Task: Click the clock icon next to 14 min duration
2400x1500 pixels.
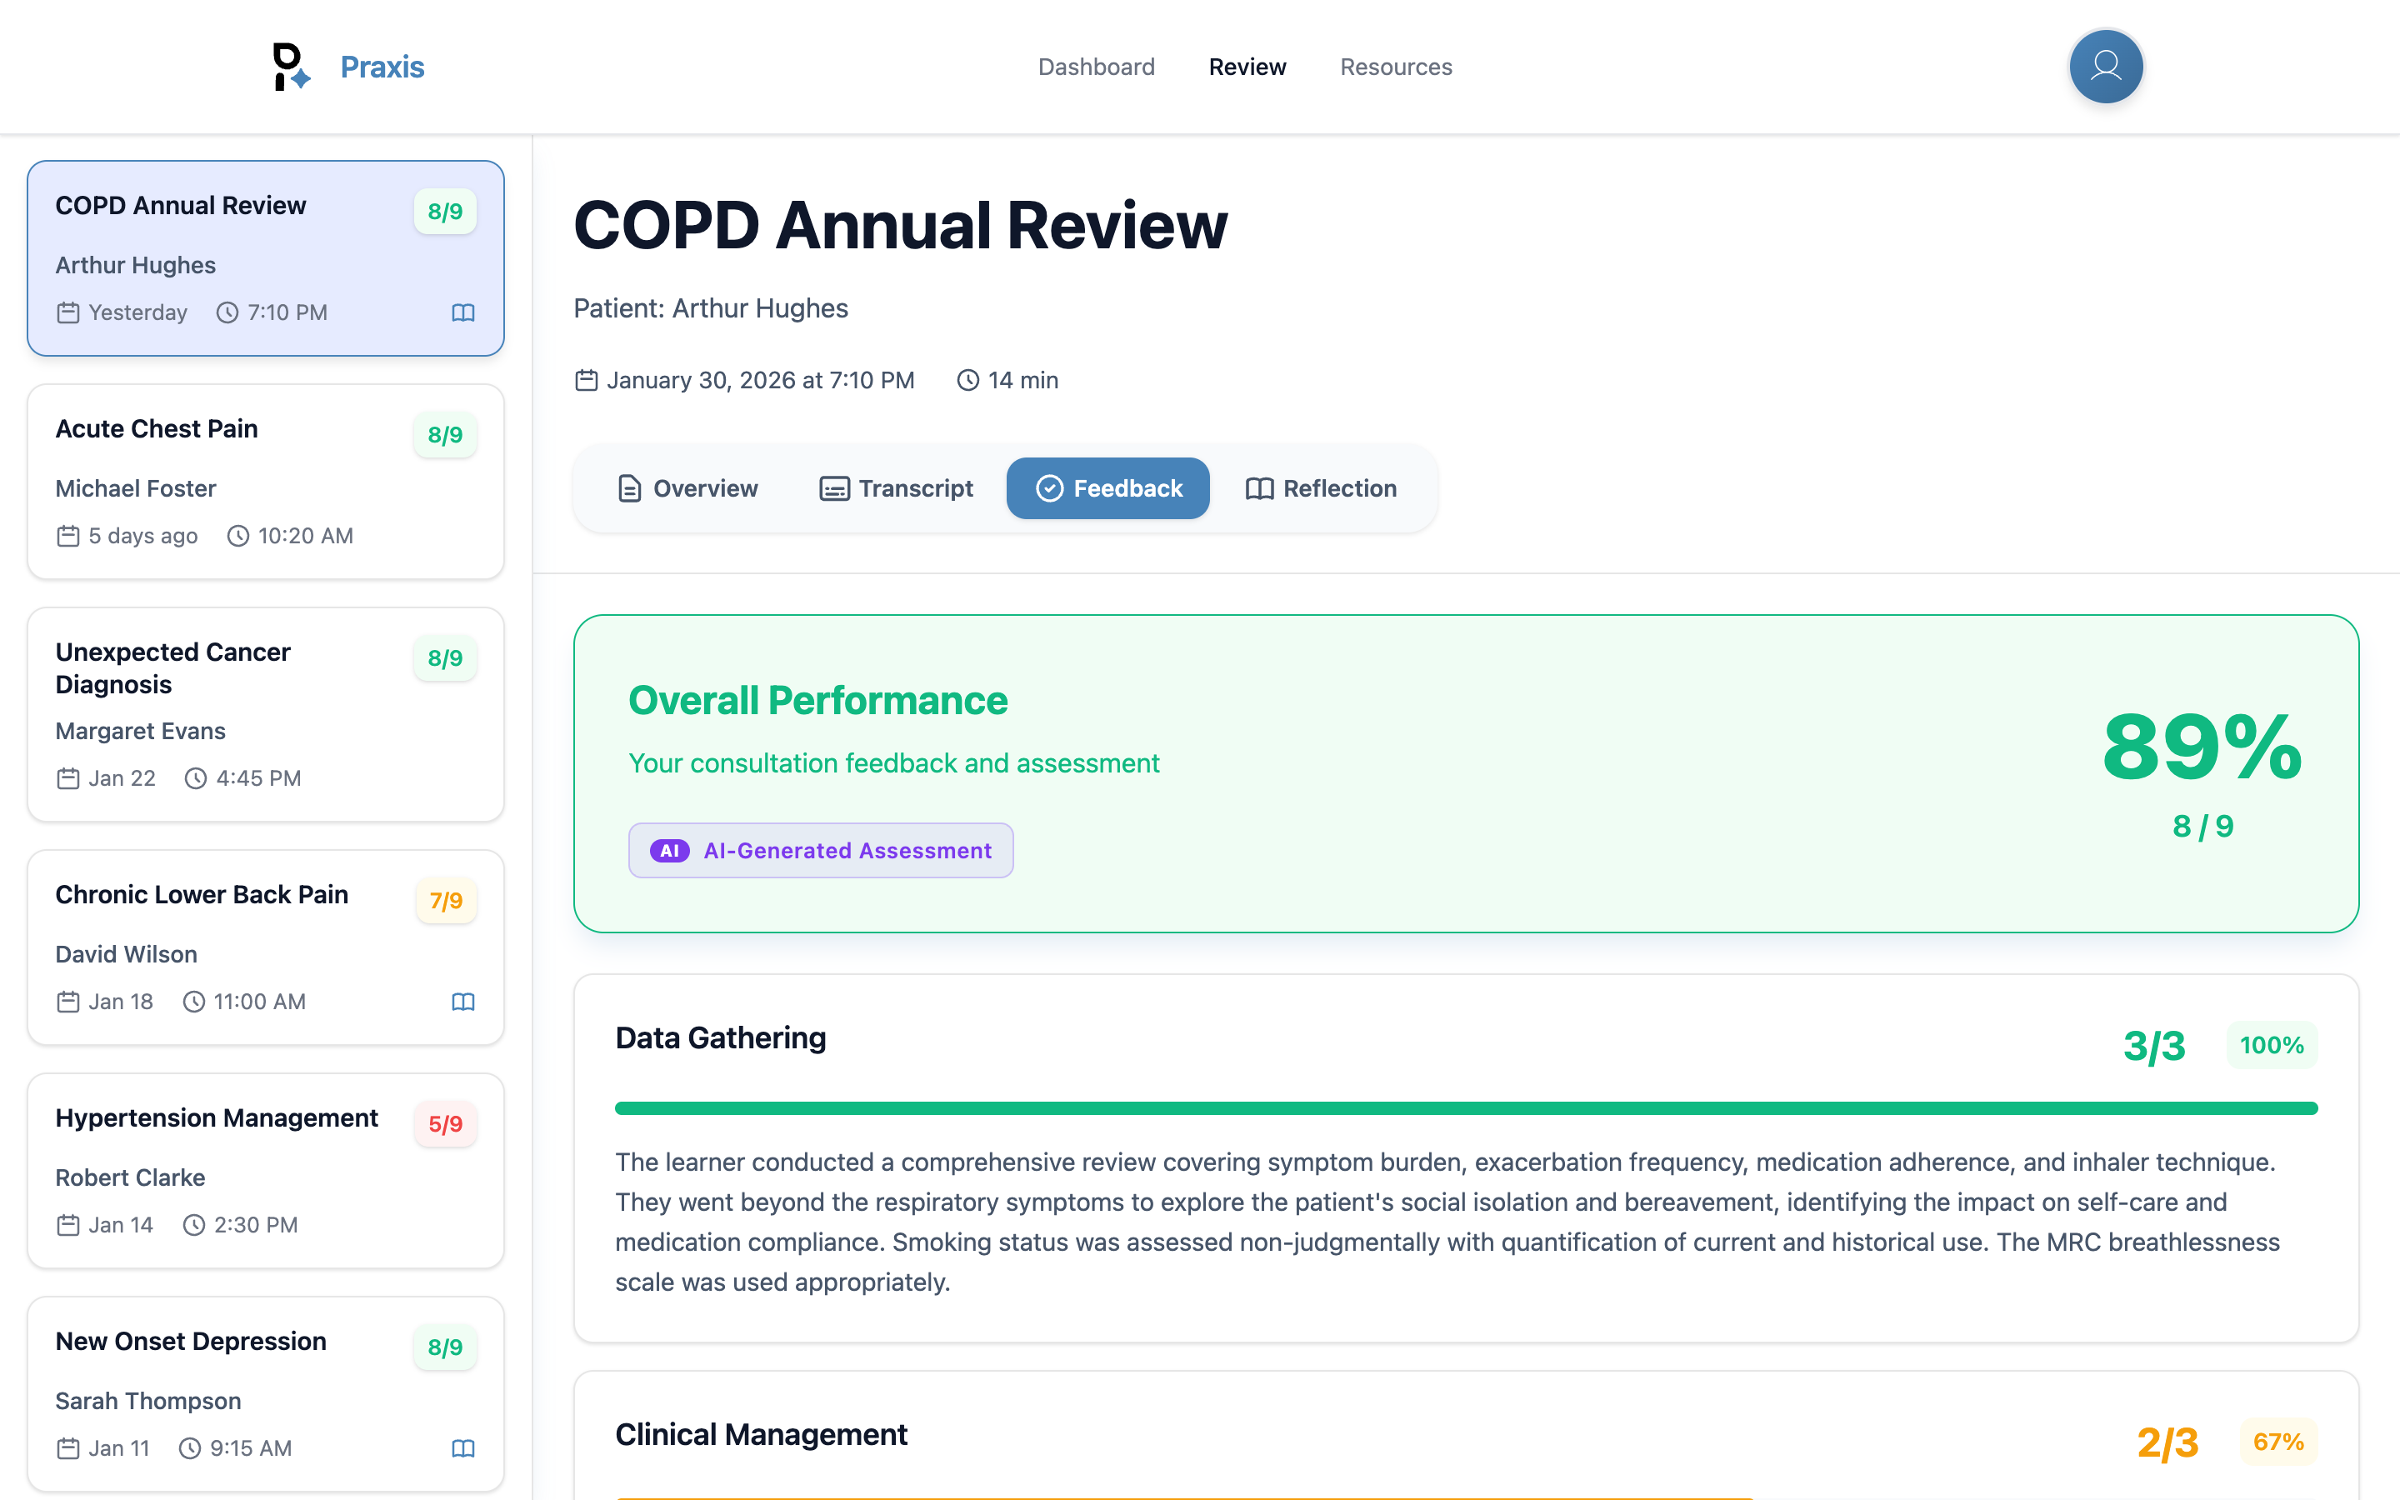Action: [967, 379]
